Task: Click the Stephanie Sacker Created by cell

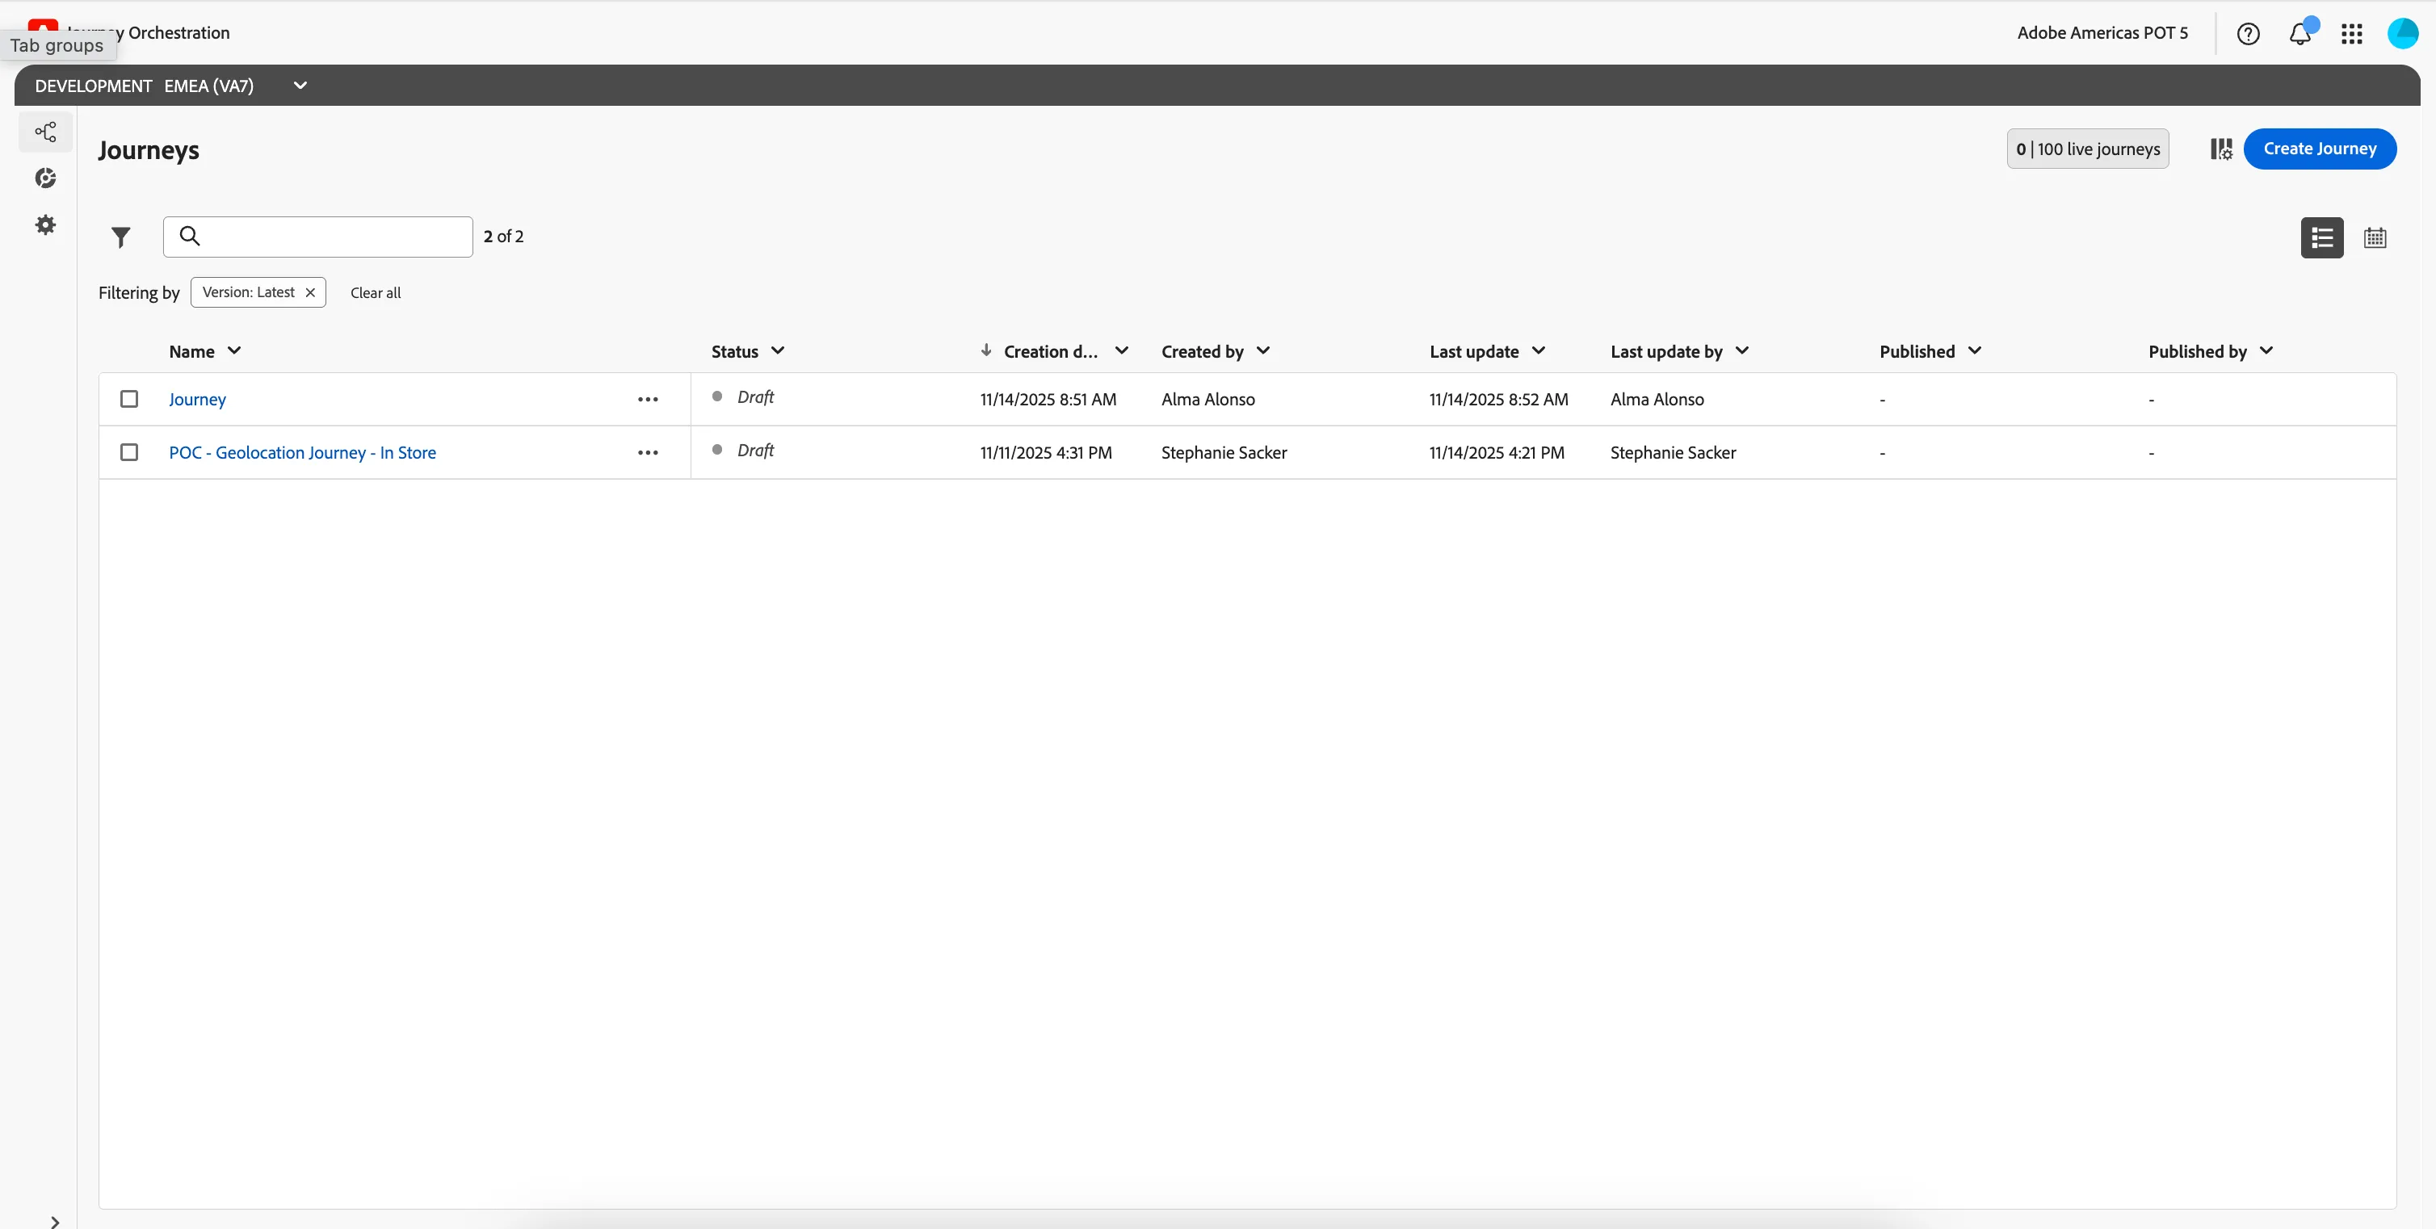Action: coord(1224,452)
